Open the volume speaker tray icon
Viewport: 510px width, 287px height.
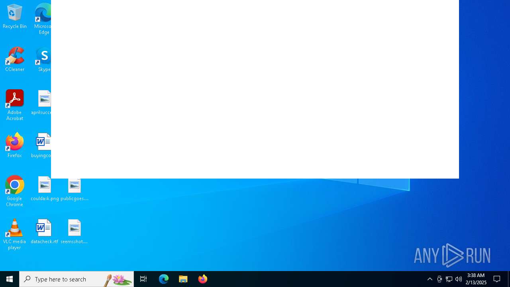(x=459, y=279)
